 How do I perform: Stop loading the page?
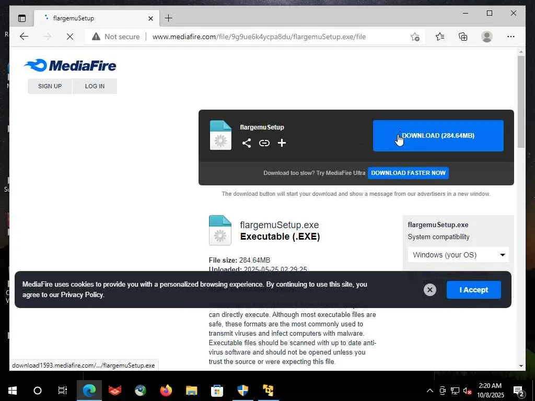[x=70, y=37]
